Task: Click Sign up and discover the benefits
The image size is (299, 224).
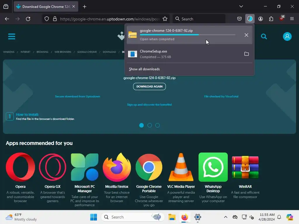Action: [x=149, y=105]
